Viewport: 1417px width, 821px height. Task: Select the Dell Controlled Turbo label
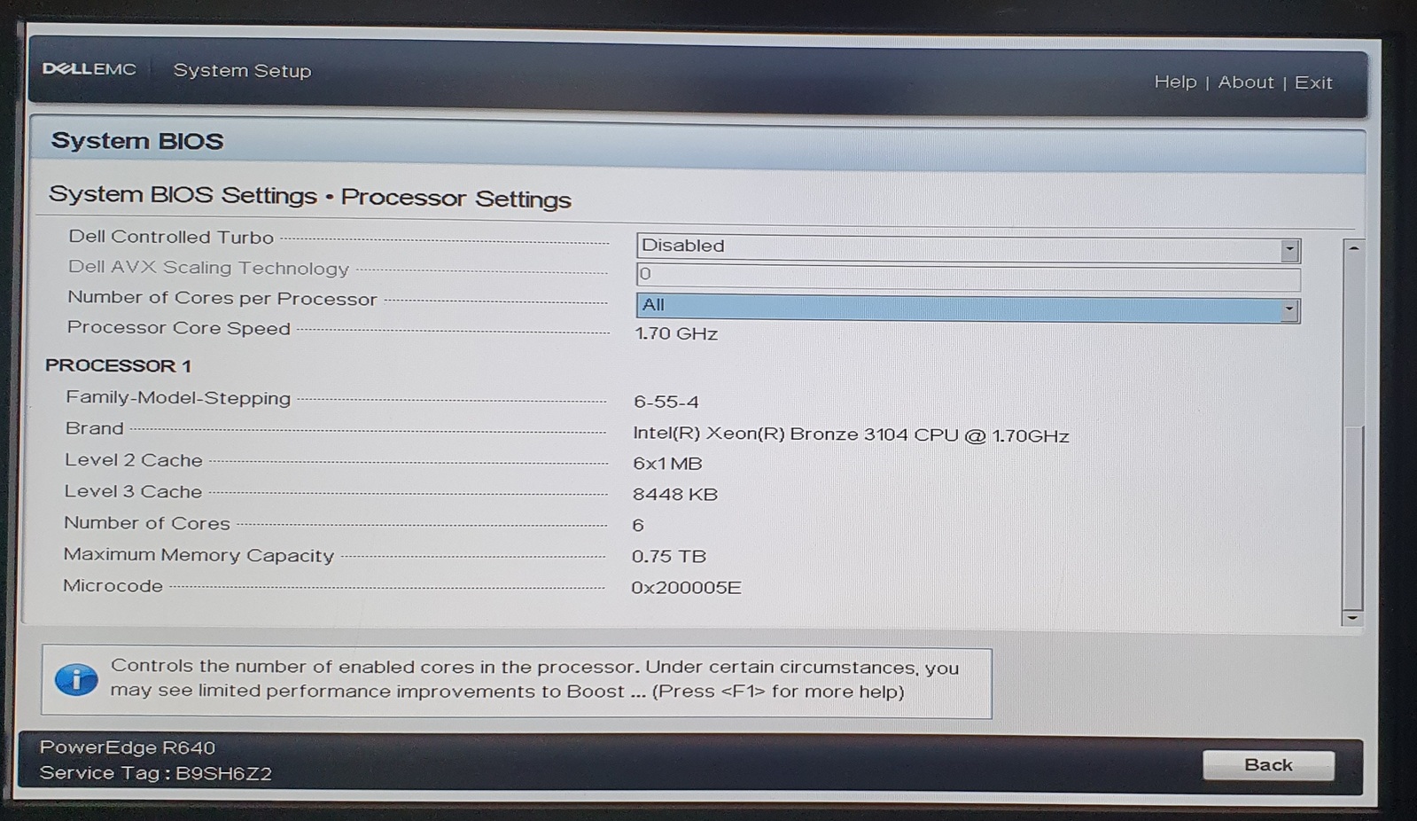(171, 237)
